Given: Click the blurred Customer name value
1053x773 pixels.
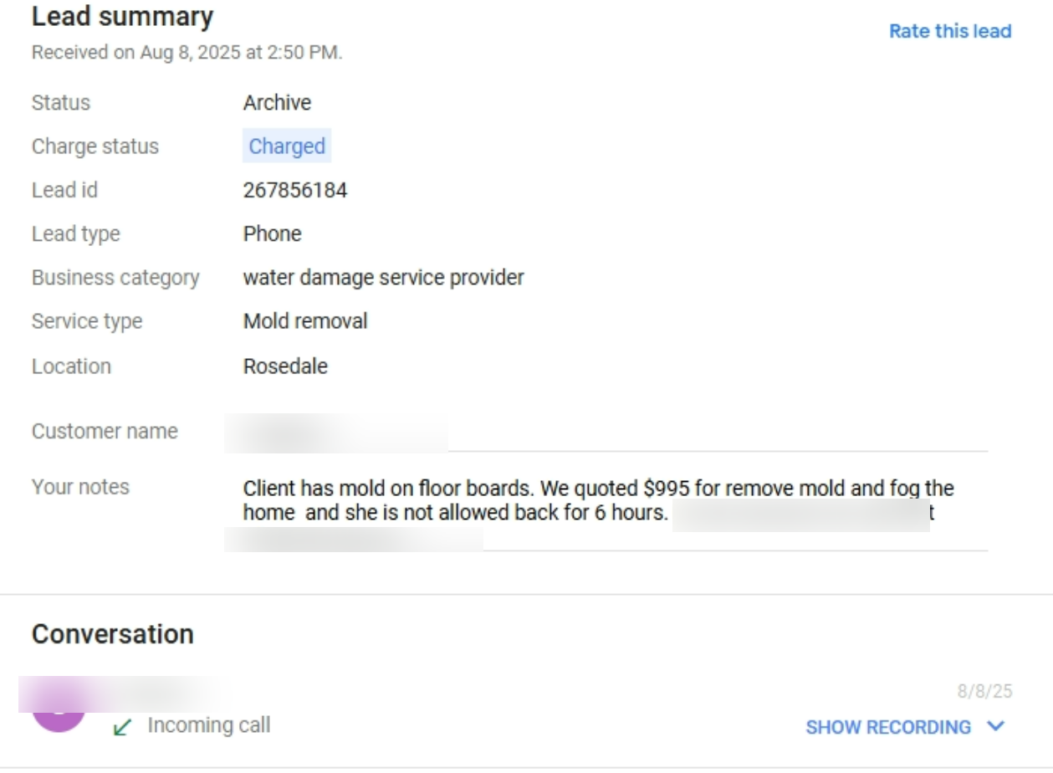Looking at the screenshot, I should [x=335, y=433].
